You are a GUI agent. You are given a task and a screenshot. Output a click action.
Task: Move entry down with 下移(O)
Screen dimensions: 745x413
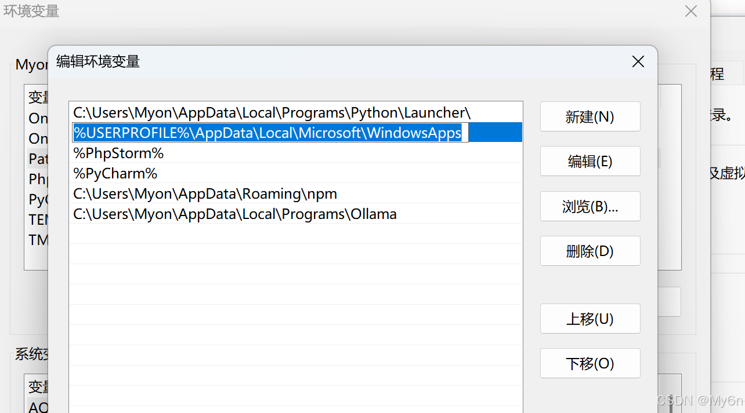point(590,363)
